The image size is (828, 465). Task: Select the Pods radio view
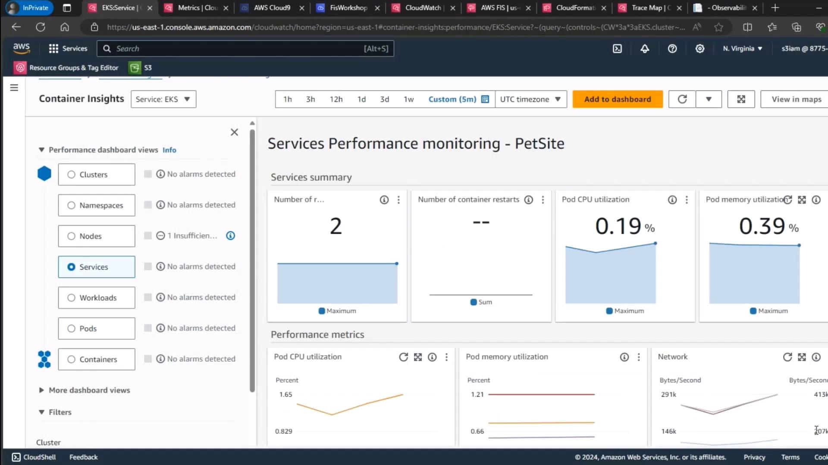click(72, 329)
